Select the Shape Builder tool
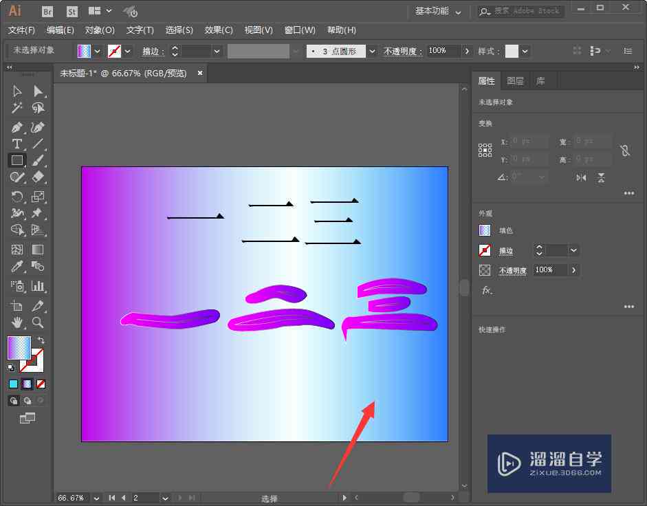This screenshot has height=506, width=647. pyautogui.click(x=17, y=230)
